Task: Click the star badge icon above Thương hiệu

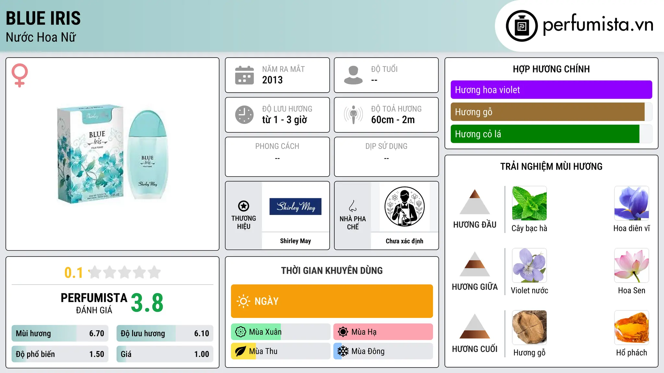Action: click(243, 206)
